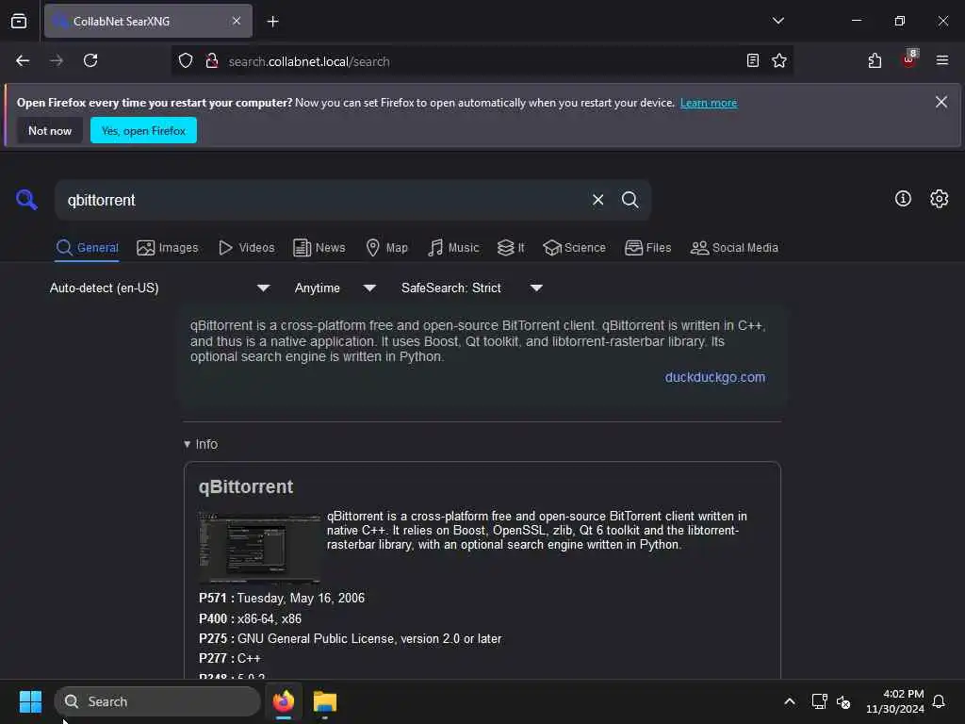Open the Anytime time range dropdown

(x=335, y=288)
